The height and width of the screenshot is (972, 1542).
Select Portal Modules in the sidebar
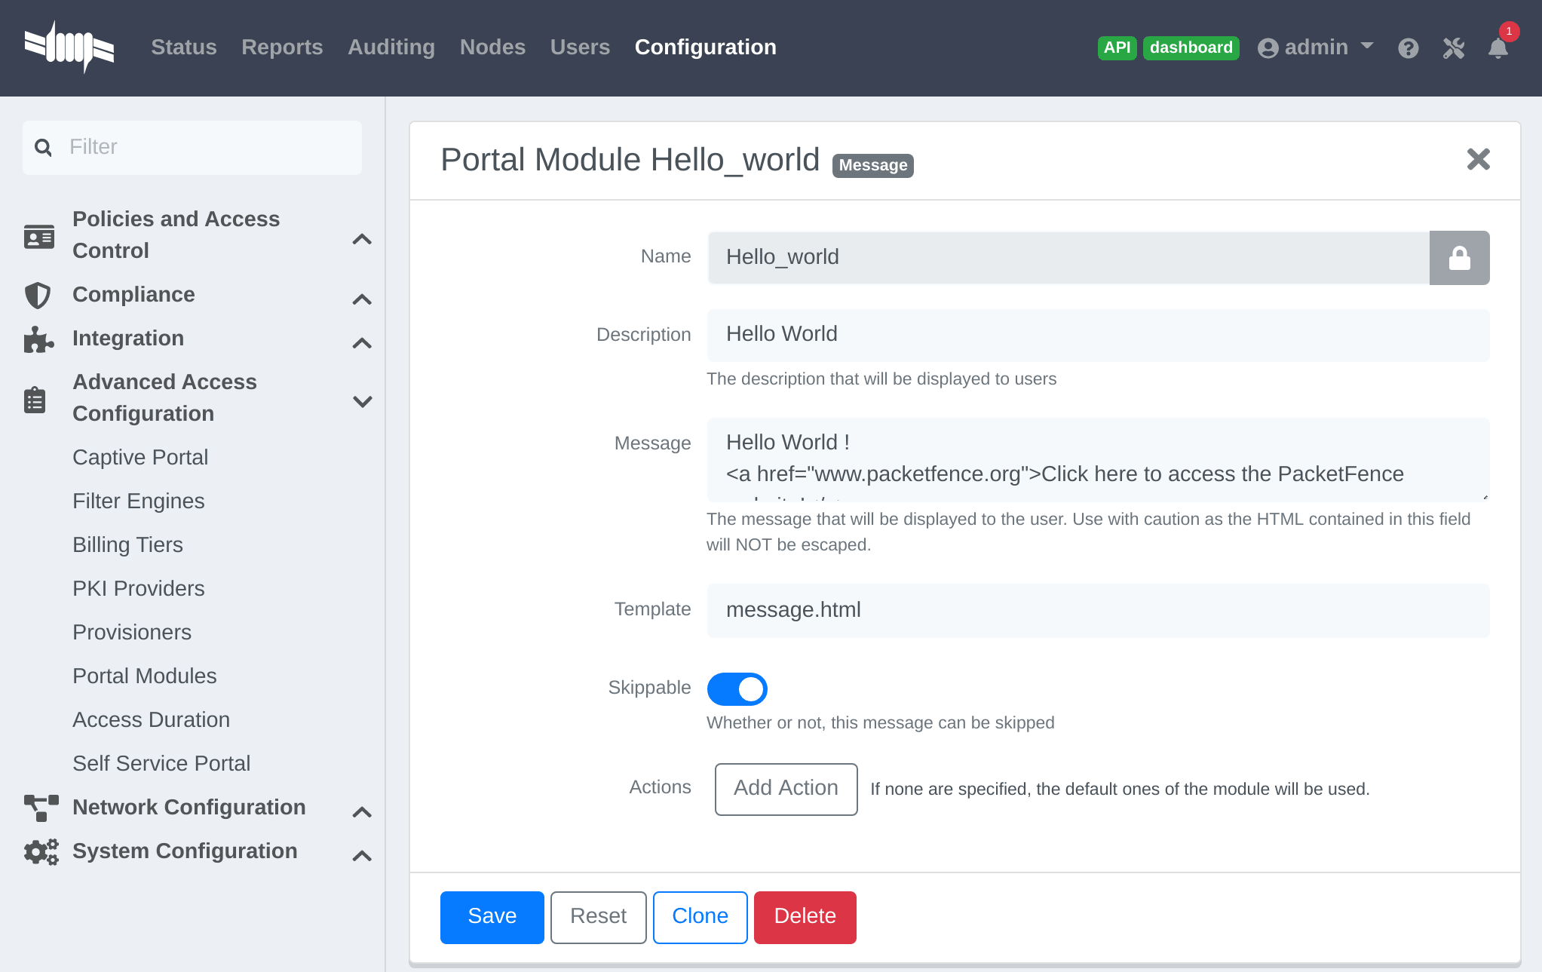[x=144, y=676]
